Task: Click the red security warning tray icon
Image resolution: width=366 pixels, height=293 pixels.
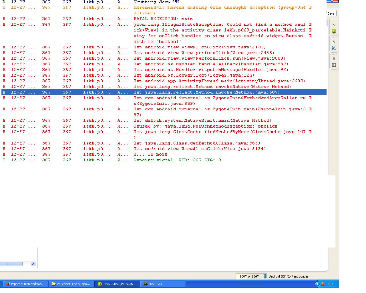Action: (x=323, y=284)
